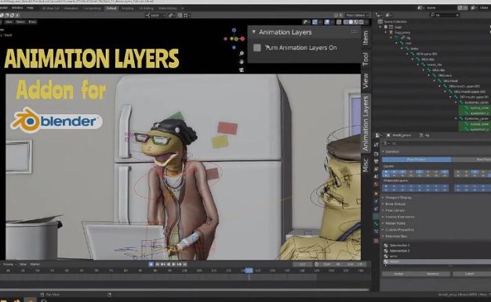491x302 pixels.
Task: Click the outliner search field
Action: pos(445,15)
